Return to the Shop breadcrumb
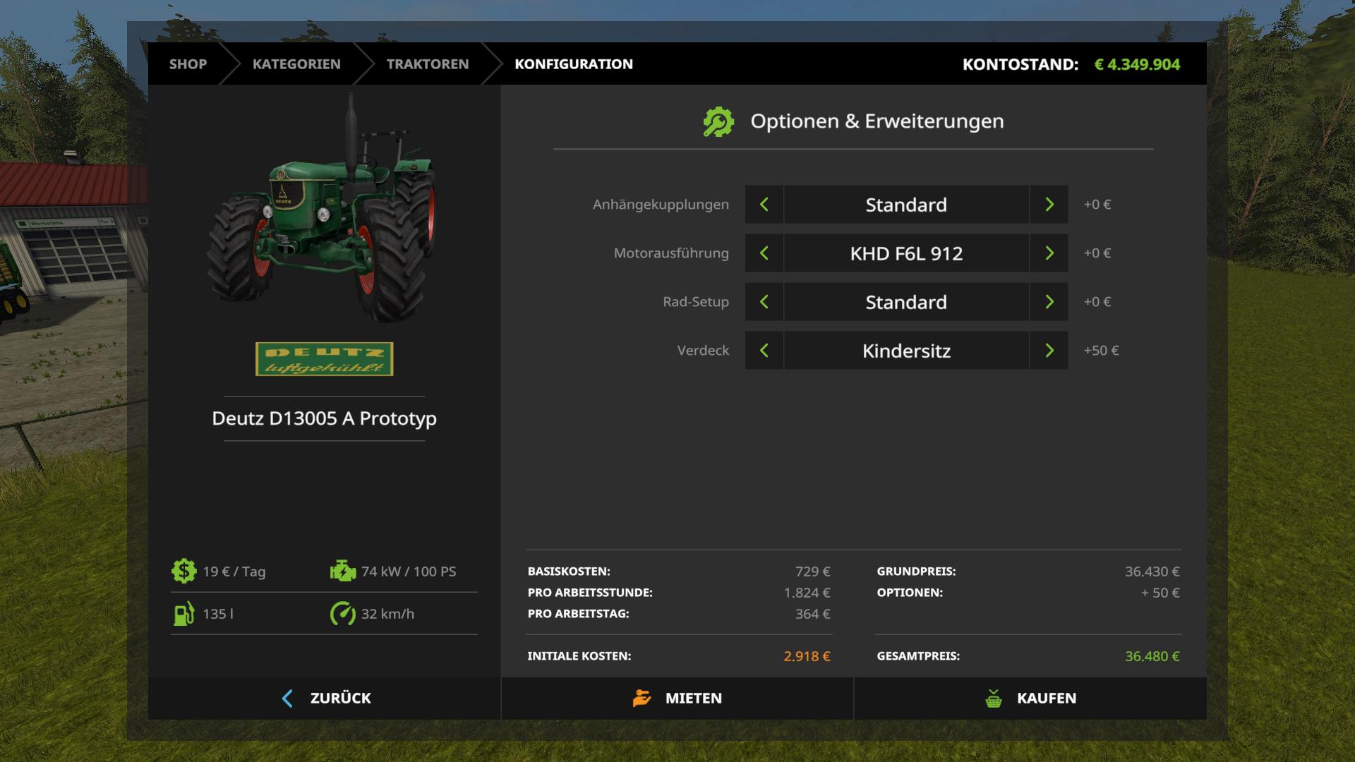Screen dimensions: 1355x762 [188, 64]
